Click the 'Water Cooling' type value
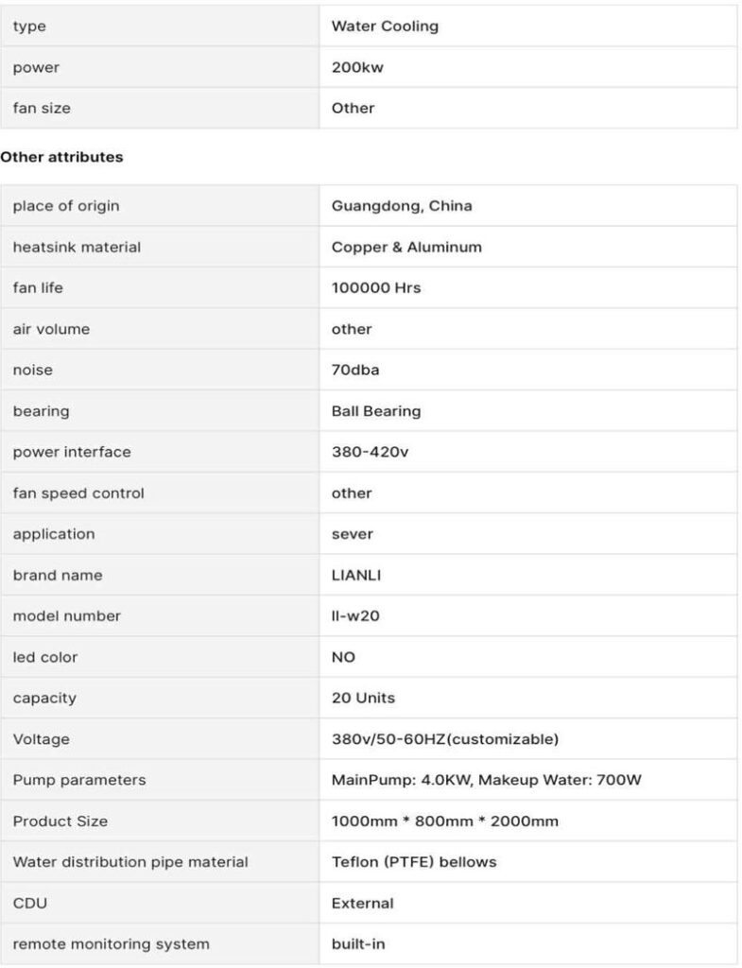Viewport: 742px width, 968px height. (x=385, y=26)
